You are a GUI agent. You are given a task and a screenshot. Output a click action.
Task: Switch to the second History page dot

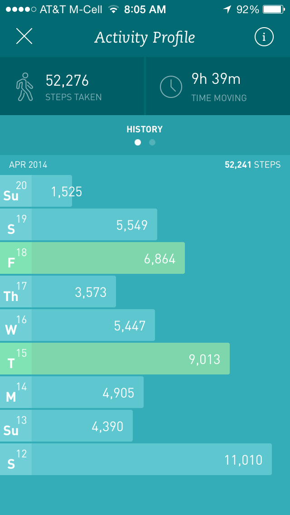[152, 142]
